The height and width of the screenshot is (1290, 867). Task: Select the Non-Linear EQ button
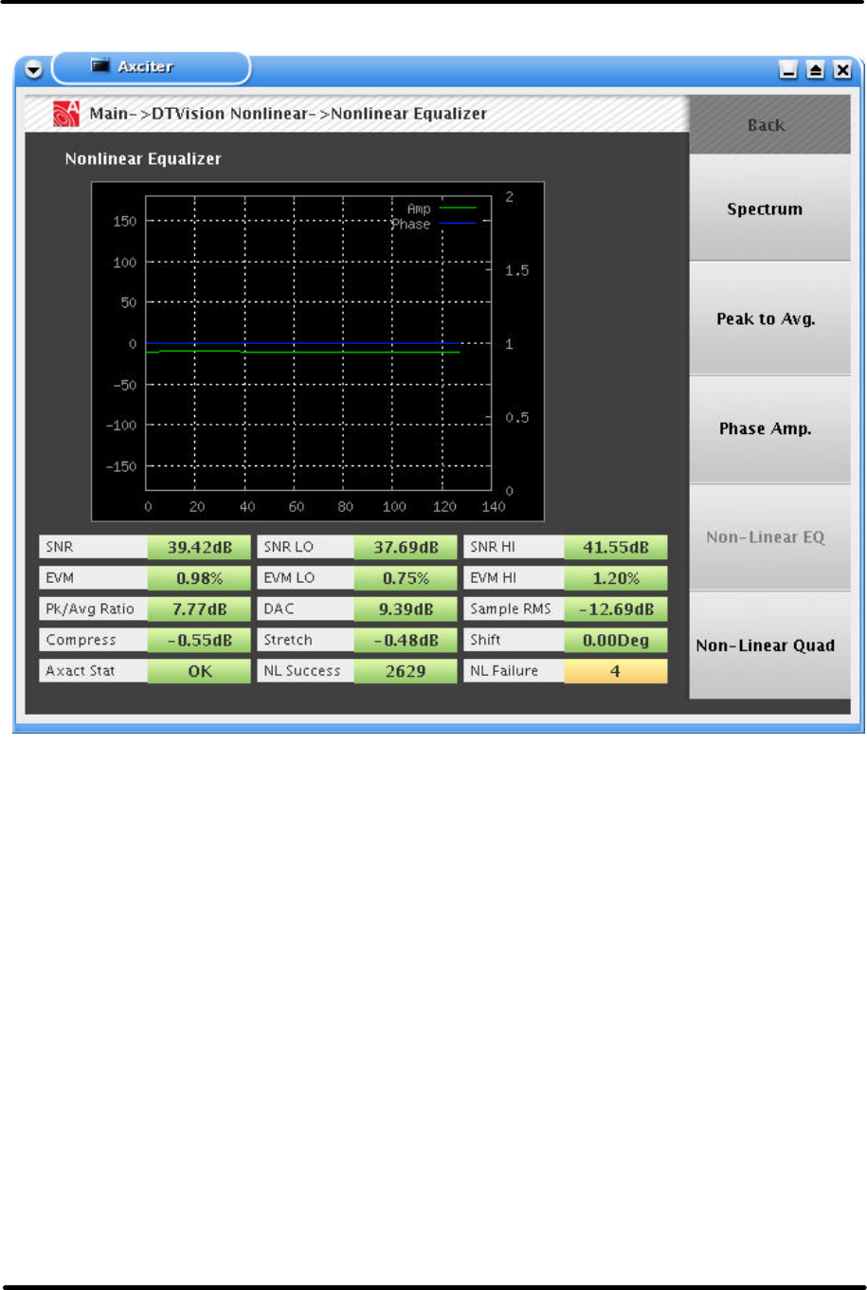click(769, 537)
